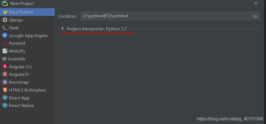Click the Bootstrap project icon
The image size is (266, 124).
(x=5, y=82)
